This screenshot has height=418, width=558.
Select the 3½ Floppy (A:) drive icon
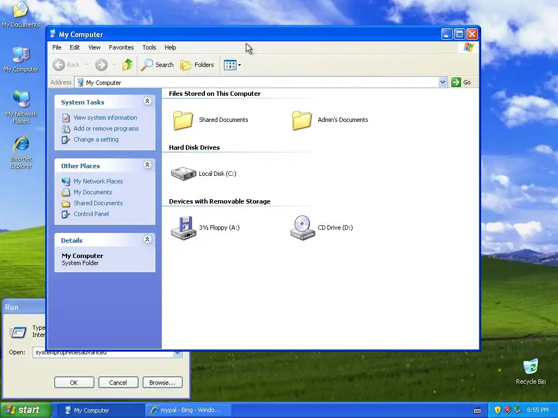[x=184, y=228]
